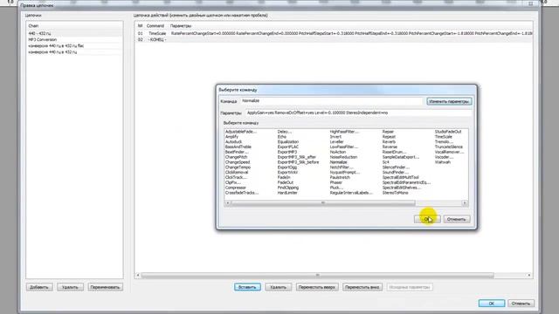Click the command list scrollbar's right arrow
This screenshot has width=559, height=314.
[465, 203]
